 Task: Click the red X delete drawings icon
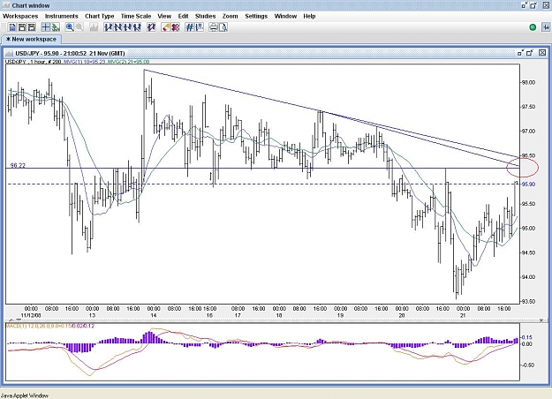coord(176,27)
